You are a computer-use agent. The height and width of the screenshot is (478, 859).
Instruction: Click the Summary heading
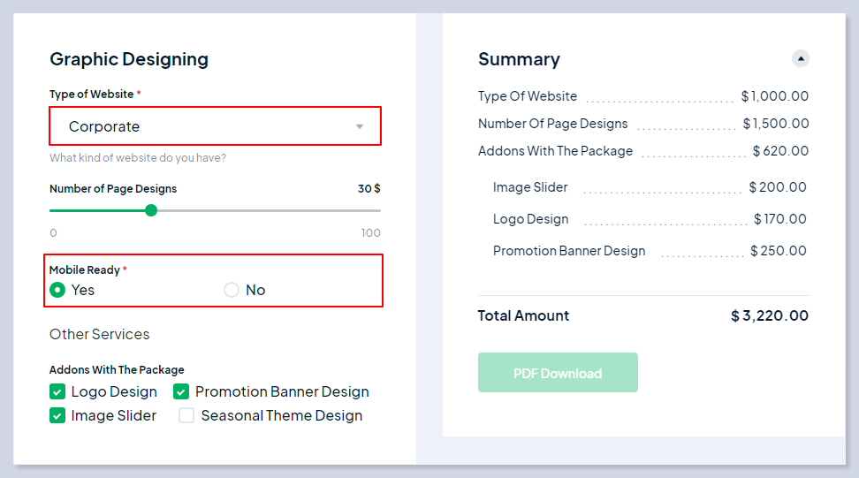pos(519,59)
